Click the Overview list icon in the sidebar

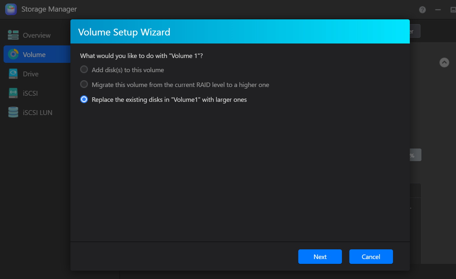click(x=13, y=35)
